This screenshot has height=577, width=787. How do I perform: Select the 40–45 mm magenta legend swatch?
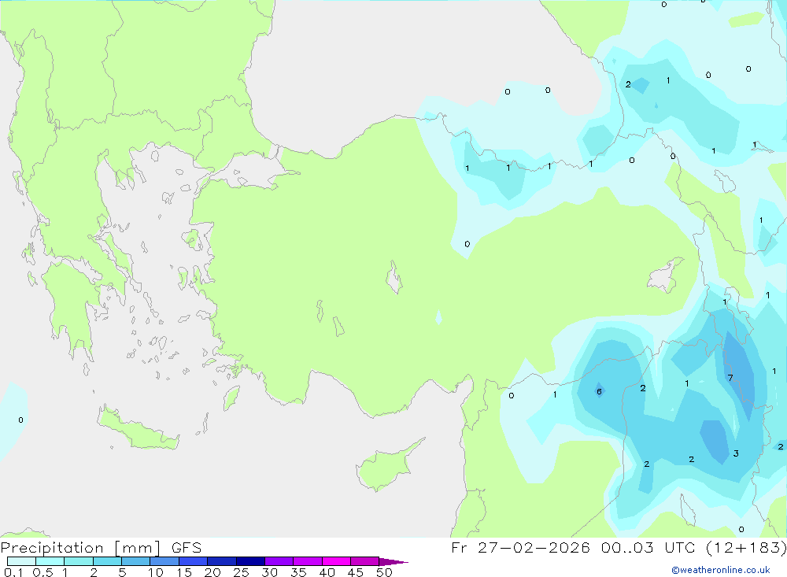(x=336, y=561)
